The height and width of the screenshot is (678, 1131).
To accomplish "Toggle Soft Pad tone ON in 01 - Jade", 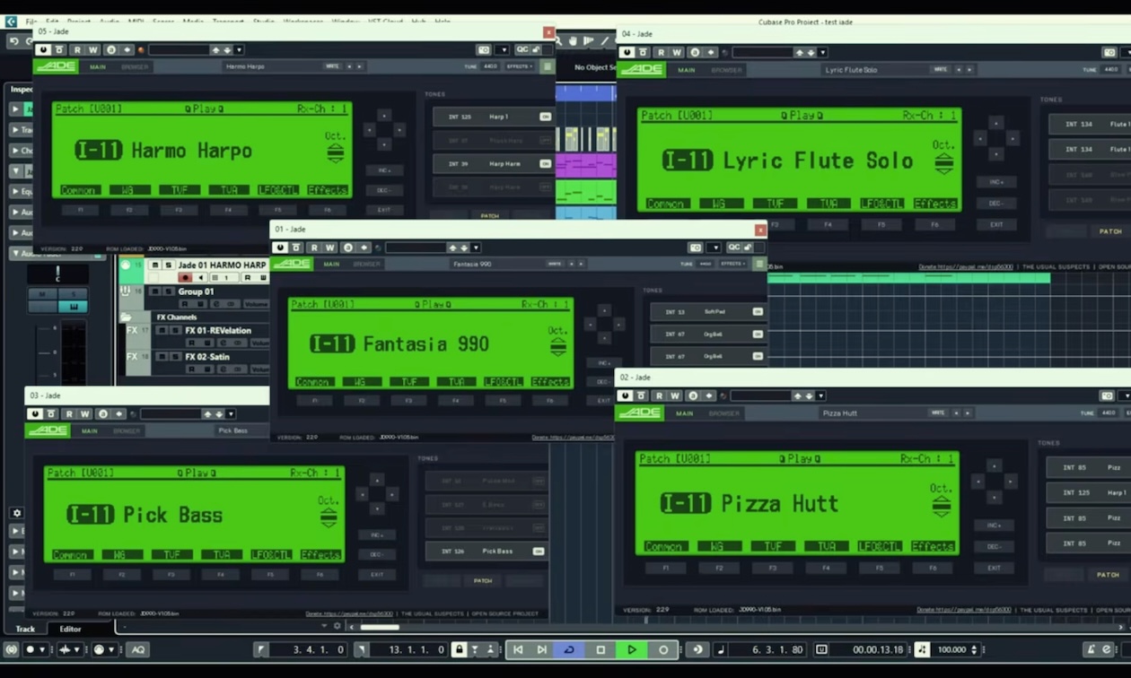I will pos(758,312).
